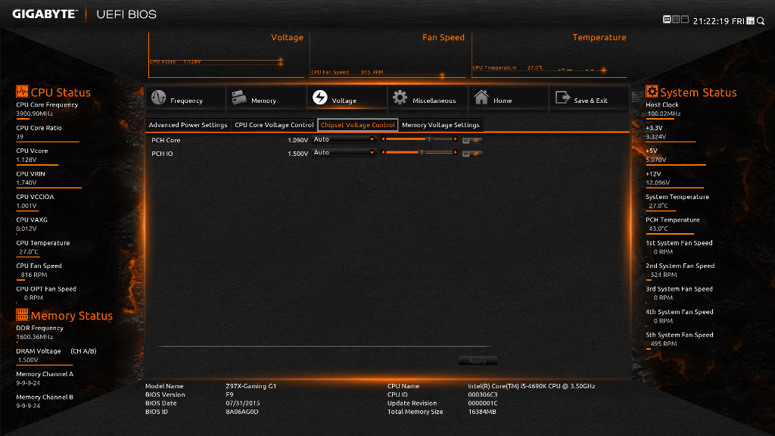
Task: Click the BIOS Date 07/31/2015 value
Action: pyautogui.click(x=243, y=403)
